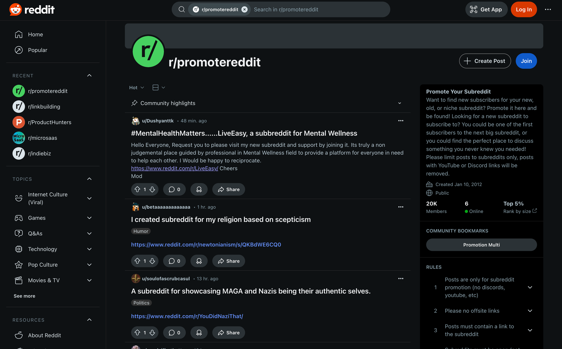Open options menu for betaaaaaaaaaaaaa's post
This screenshot has width=562, height=349.
(401, 207)
